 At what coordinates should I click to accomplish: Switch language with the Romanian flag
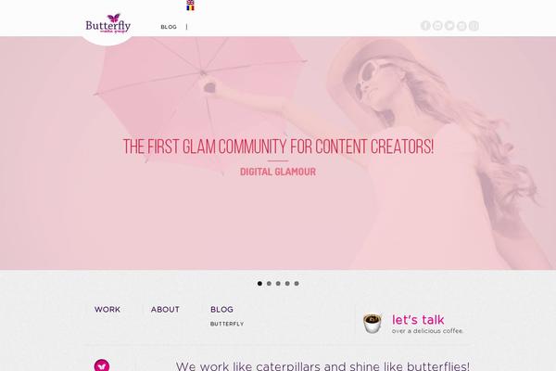click(190, 7)
